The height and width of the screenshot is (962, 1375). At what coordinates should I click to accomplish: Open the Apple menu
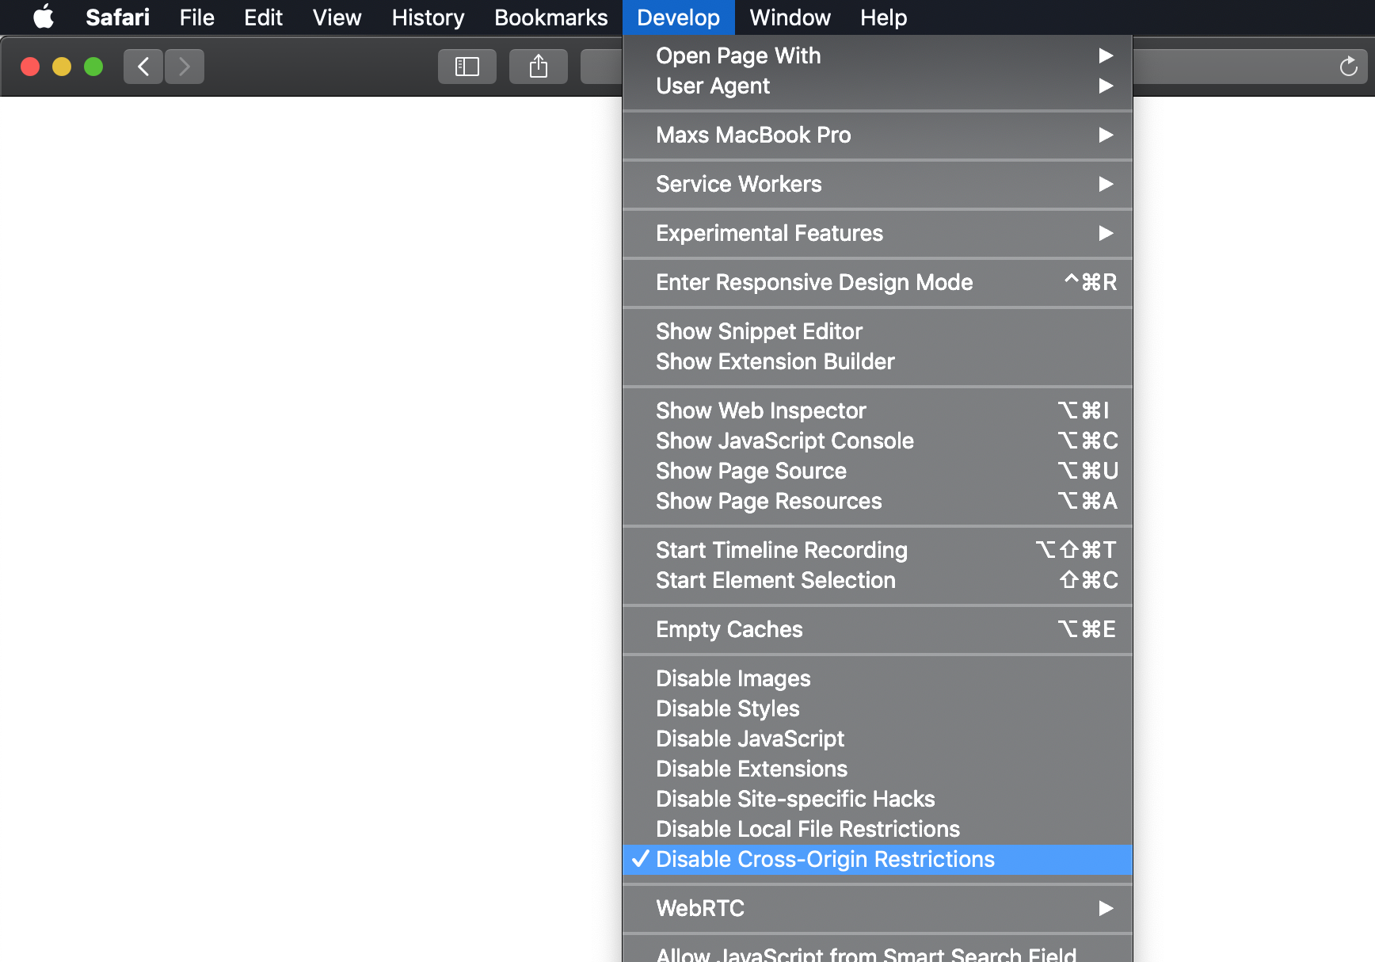(44, 17)
